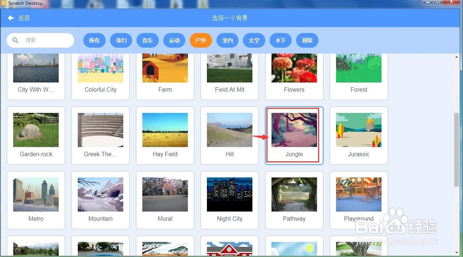
Task: Choose the Forest backdrop
Action: pyautogui.click(x=359, y=76)
